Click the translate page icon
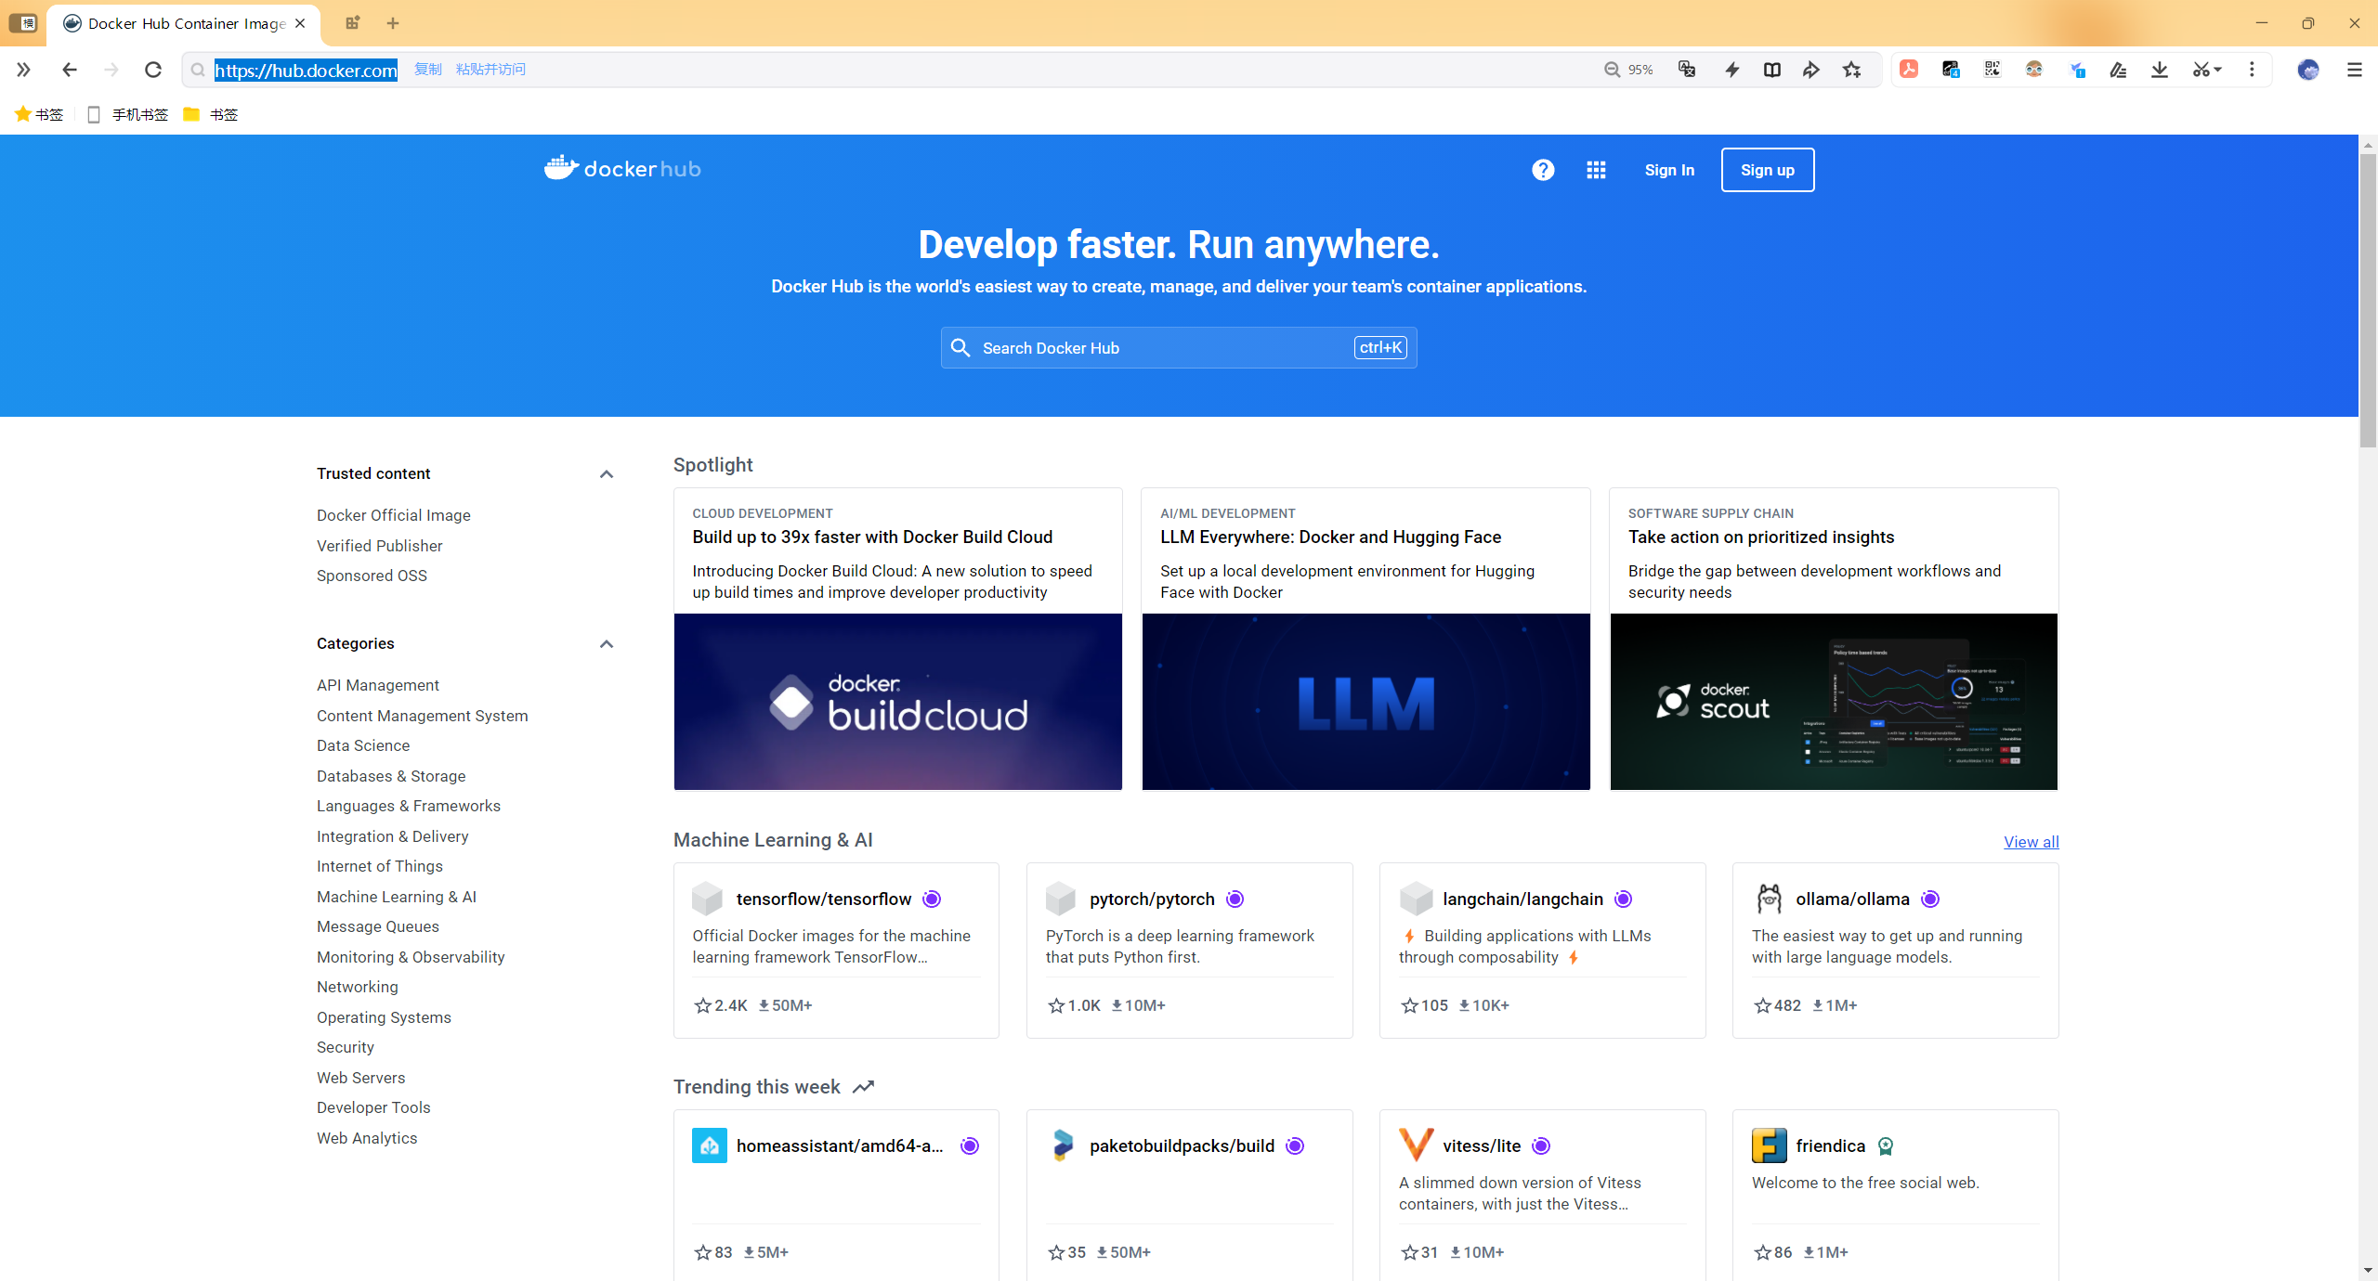 tap(1687, 70)
